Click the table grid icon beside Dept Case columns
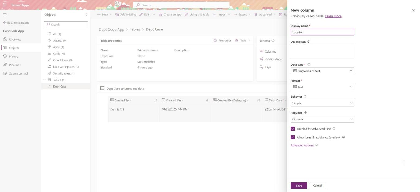Image resolution: width=420 pixels, height=192 pixels. point(102,88)
